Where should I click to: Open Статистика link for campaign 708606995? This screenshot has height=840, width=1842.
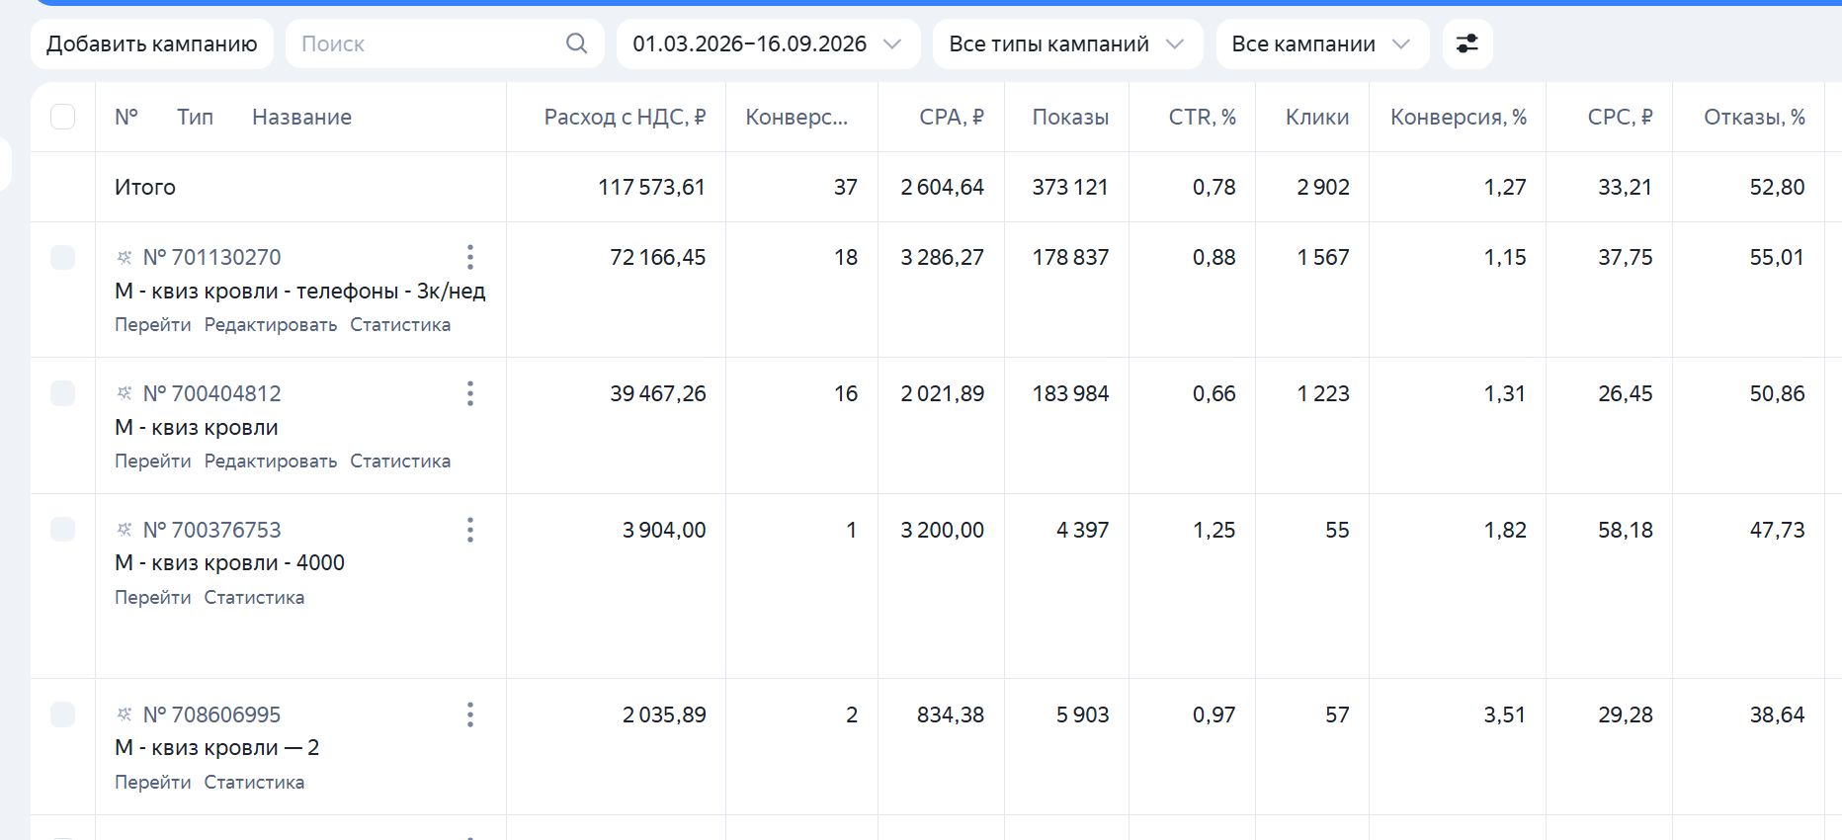click(x=254, y=782)
